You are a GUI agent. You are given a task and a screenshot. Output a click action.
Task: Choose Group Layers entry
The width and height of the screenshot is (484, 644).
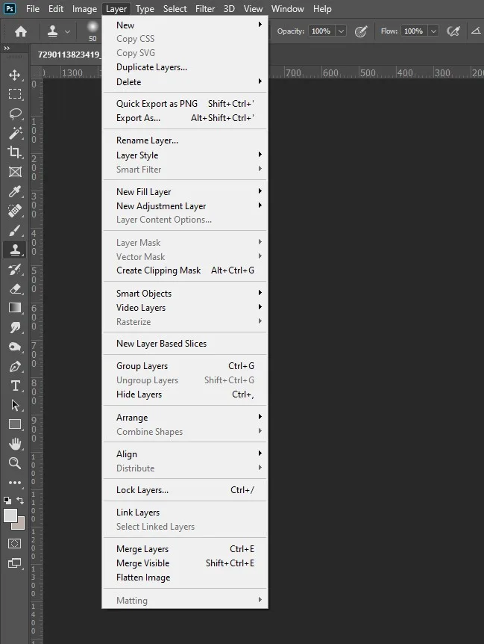[185, 366]
